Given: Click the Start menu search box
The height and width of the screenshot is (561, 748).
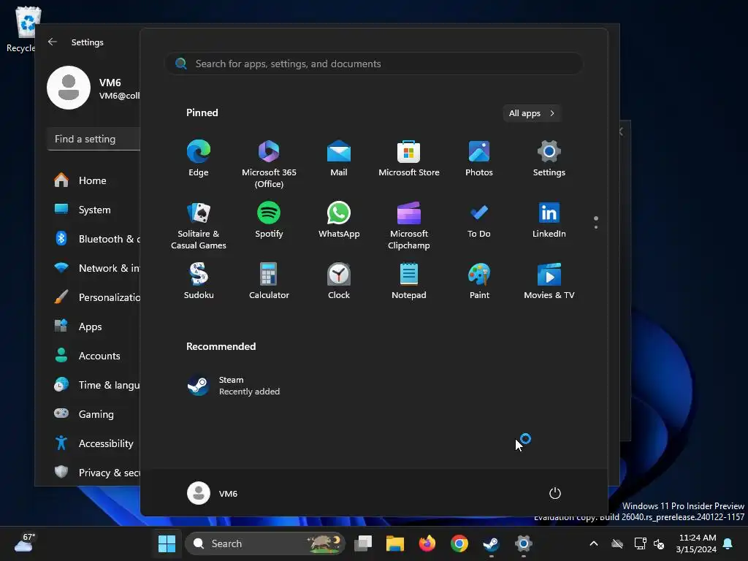Looking at the screenshot, I should (x=374, y=64).
